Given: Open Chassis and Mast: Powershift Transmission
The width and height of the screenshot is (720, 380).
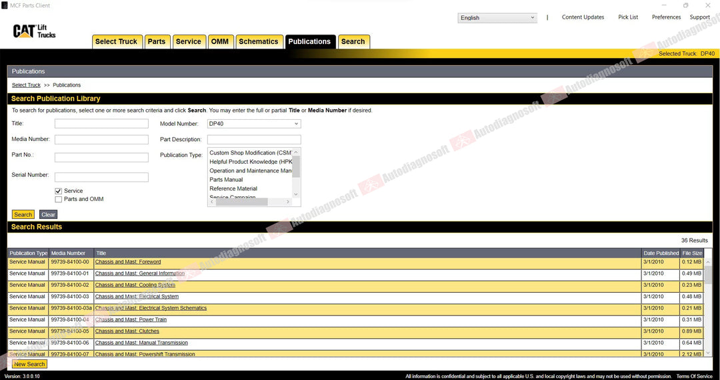Looking at the screenshot, I should click(145, 354).
